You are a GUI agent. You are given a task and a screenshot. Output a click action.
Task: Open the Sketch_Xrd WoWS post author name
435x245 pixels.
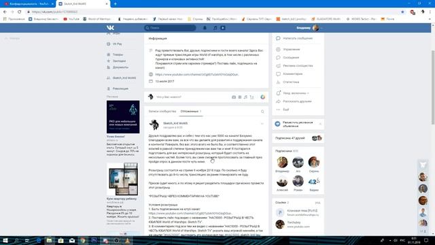pos(175,123)
